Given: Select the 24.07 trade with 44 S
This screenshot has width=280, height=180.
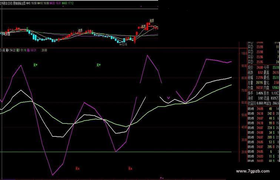Looking at the screenshot, I should tap(264, 118).
